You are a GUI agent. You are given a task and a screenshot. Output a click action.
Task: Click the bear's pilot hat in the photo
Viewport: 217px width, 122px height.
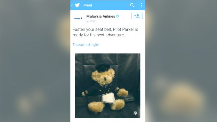click(x=103, y=68)
